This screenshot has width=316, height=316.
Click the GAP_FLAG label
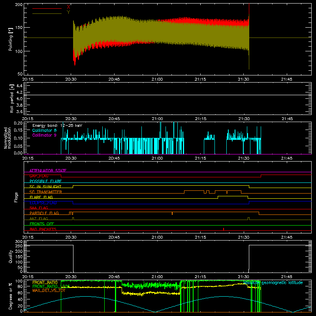[x=39, y=176]
